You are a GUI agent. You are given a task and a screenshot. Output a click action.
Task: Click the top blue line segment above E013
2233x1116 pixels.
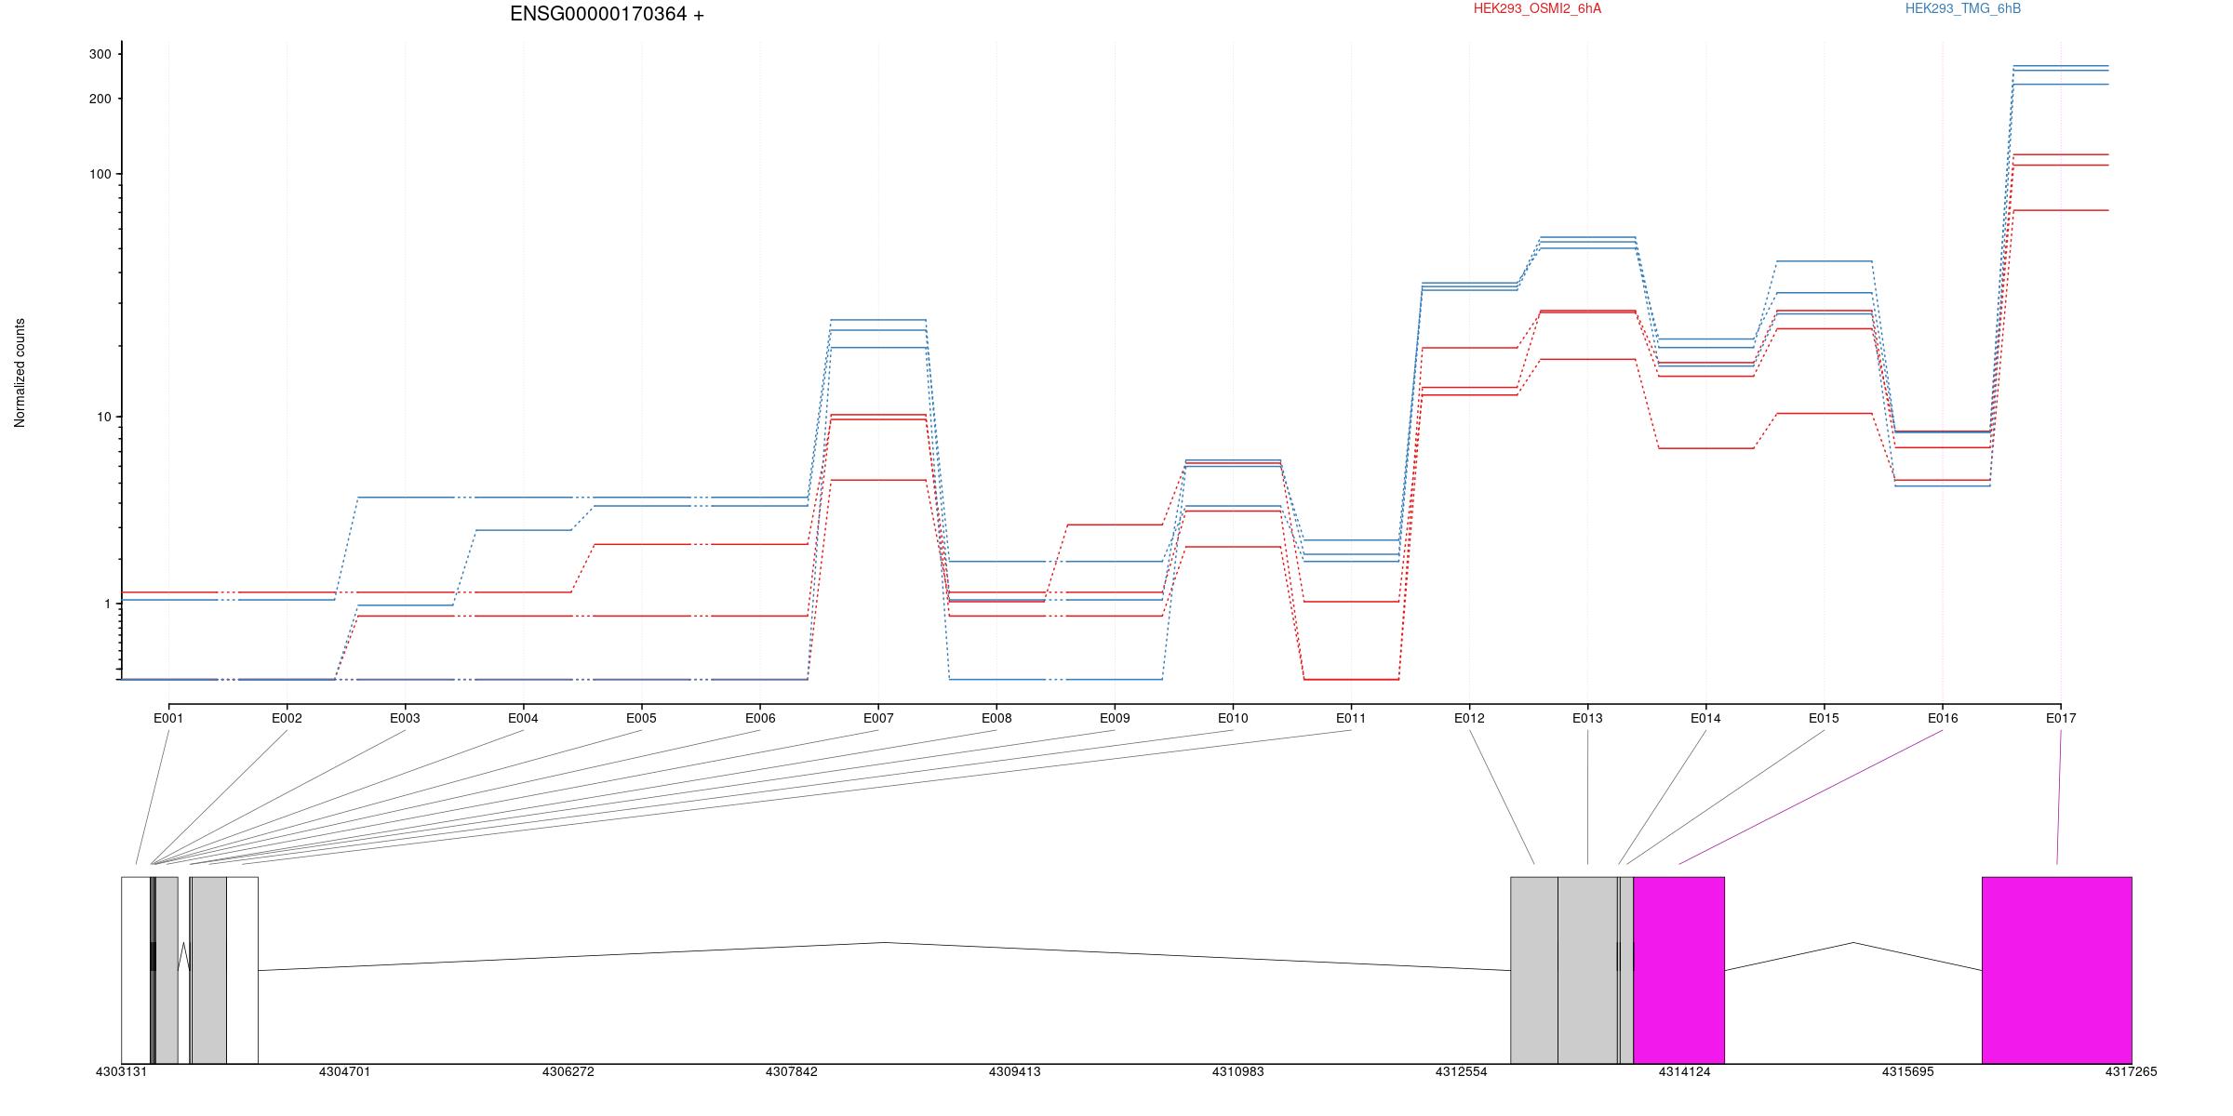click(1587, 237)
